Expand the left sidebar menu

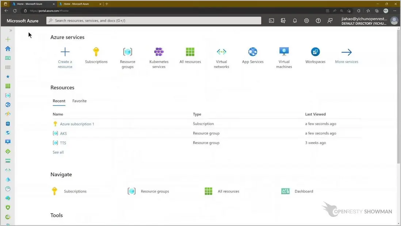click(11, 31)
